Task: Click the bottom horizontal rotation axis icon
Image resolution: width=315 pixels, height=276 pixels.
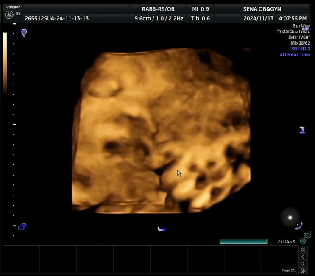Action: pos(161,229)
